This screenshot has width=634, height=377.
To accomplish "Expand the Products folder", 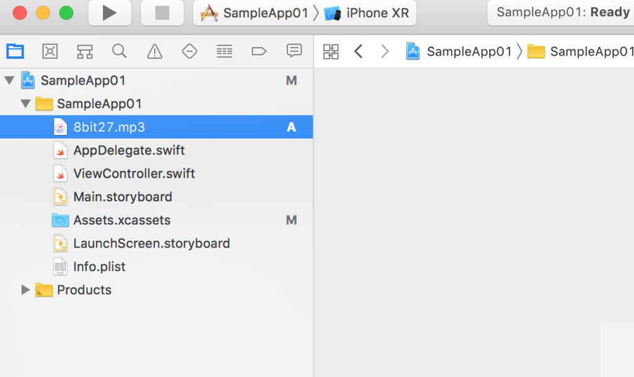I will coord(25,290).
